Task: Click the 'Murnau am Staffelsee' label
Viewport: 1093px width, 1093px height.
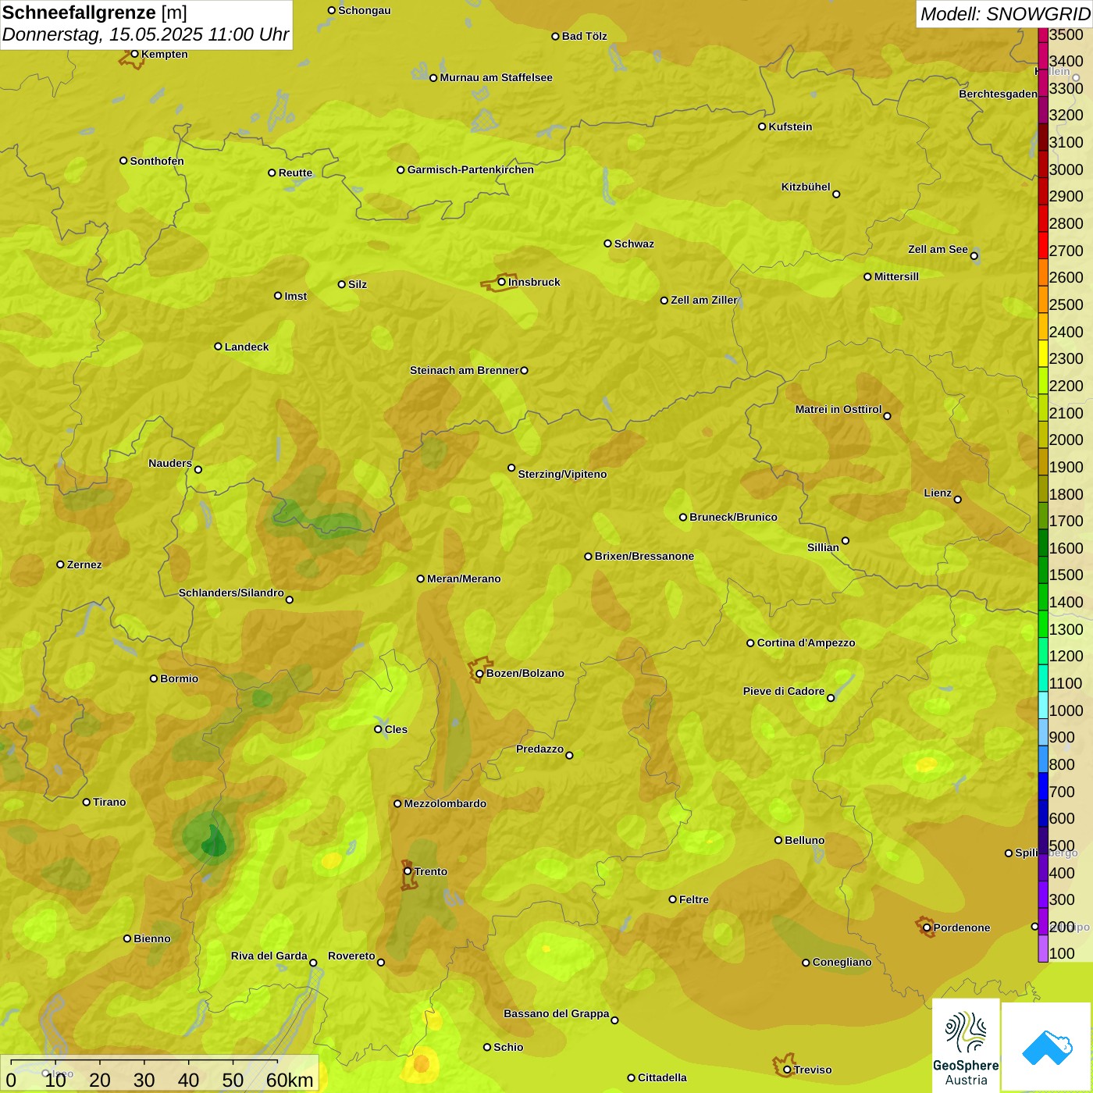Action: tap(496, 77)
